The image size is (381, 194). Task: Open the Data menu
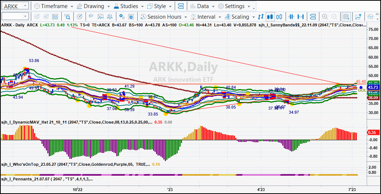point(203,6)
